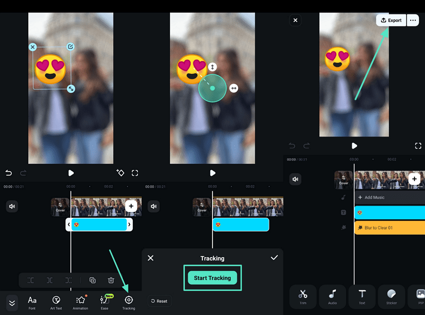
Task: Open the three-dot more options menu
Action: [413, 20]
